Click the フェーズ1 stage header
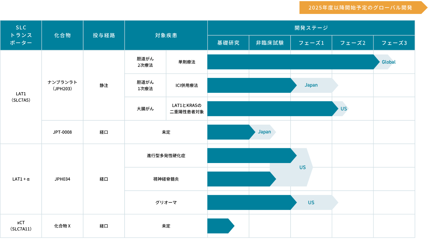The image size is (428, 239). pyautogui.click(x=311, y=43)
